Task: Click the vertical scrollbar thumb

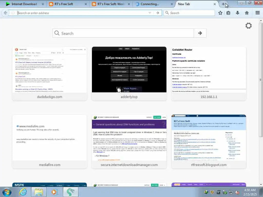Action: click(261, 80)
